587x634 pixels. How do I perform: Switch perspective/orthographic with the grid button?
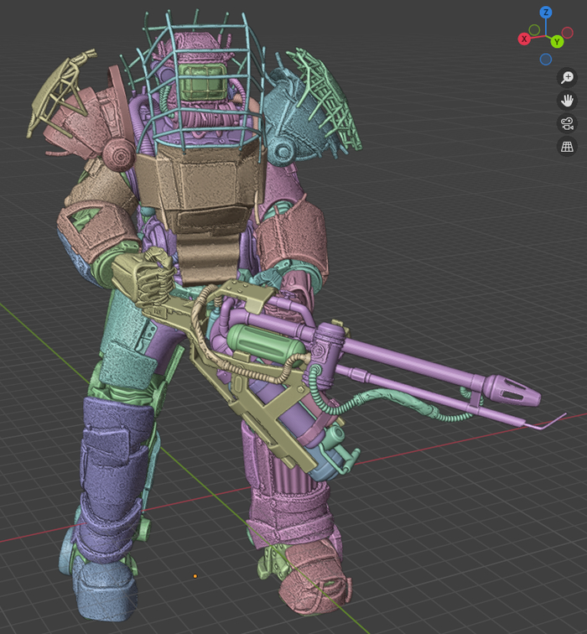(x=567, y=146)
